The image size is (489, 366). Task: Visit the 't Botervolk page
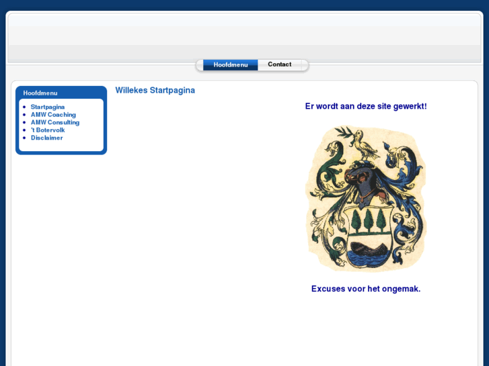click(x=48, y=130)
